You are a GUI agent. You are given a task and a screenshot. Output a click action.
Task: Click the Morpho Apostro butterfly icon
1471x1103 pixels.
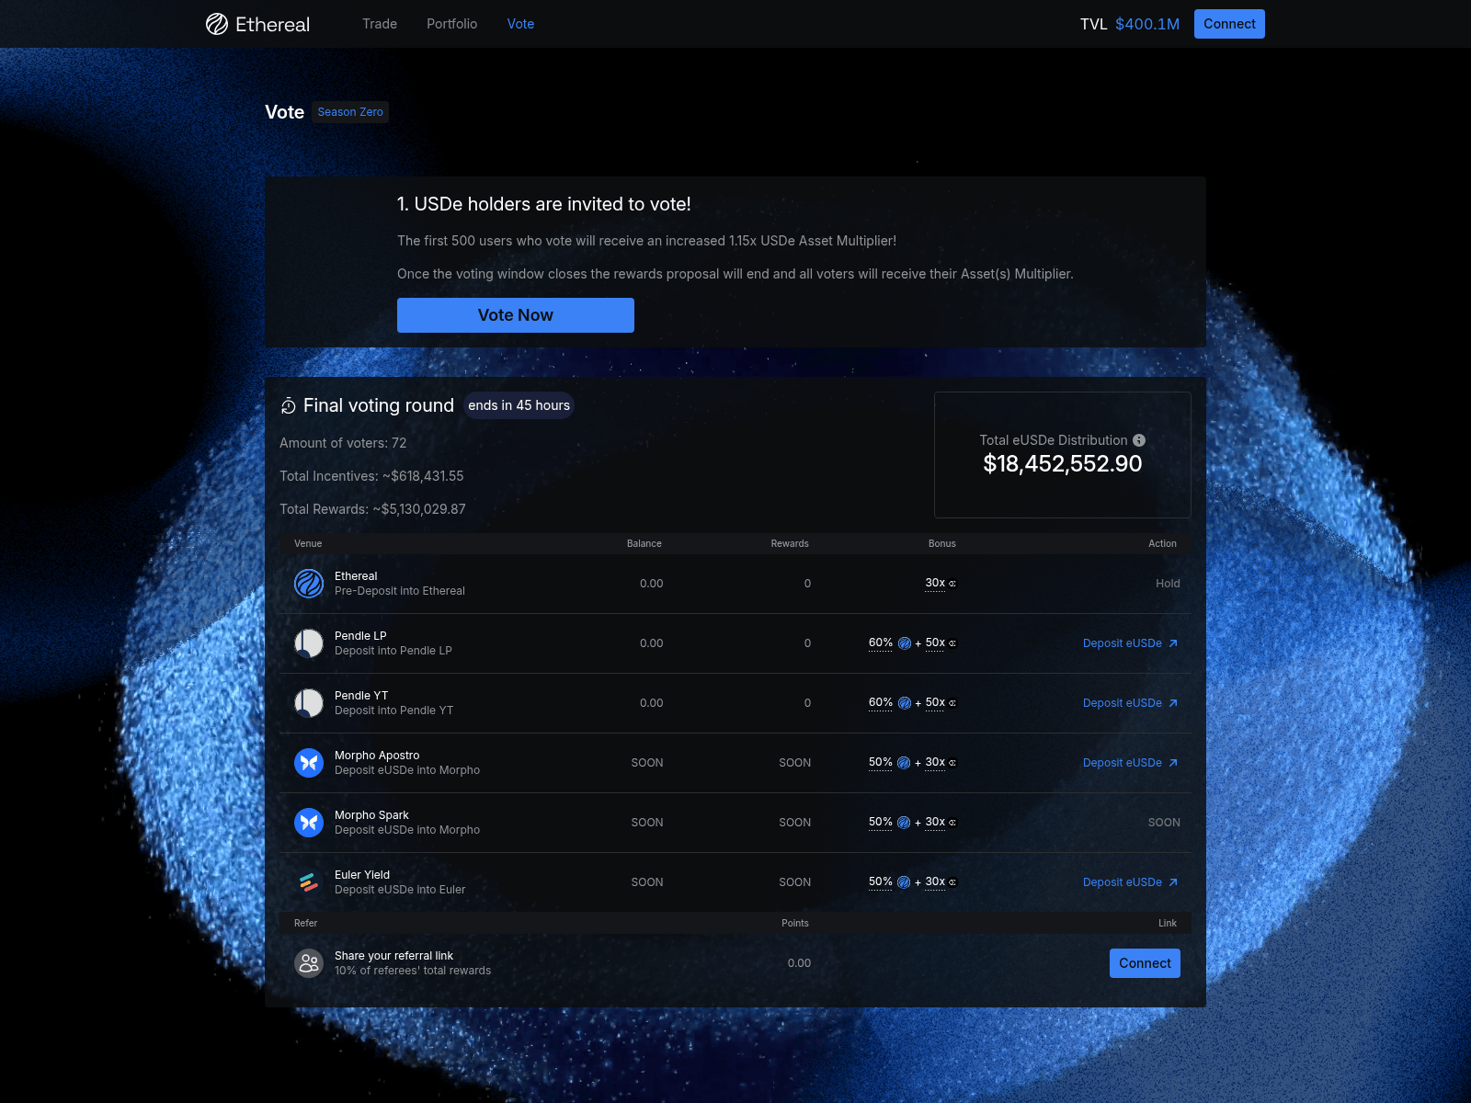pyautogui.click(x=308, y=763)
